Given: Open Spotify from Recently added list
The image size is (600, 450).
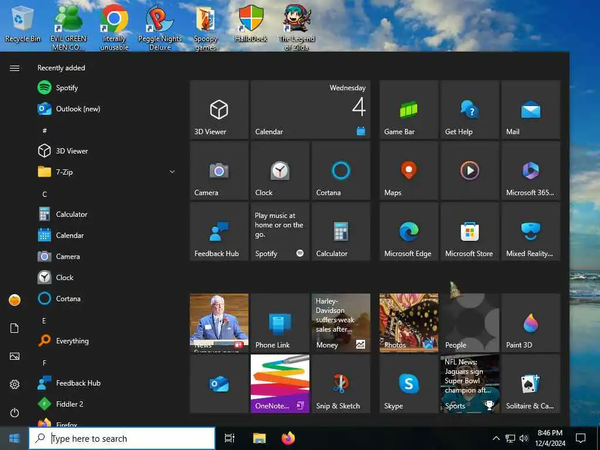Looking at the screenshot, I should (x=107, y=88).
